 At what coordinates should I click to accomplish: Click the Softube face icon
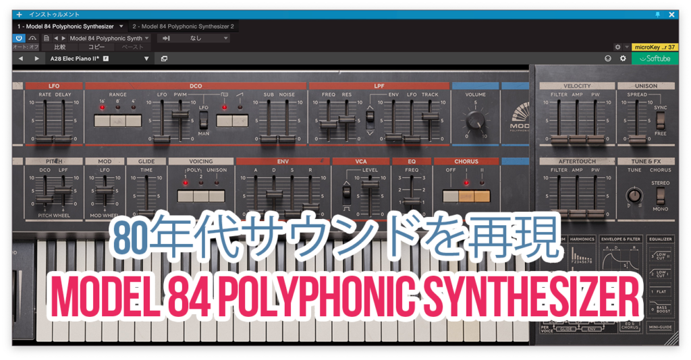(x=608, y=58)
